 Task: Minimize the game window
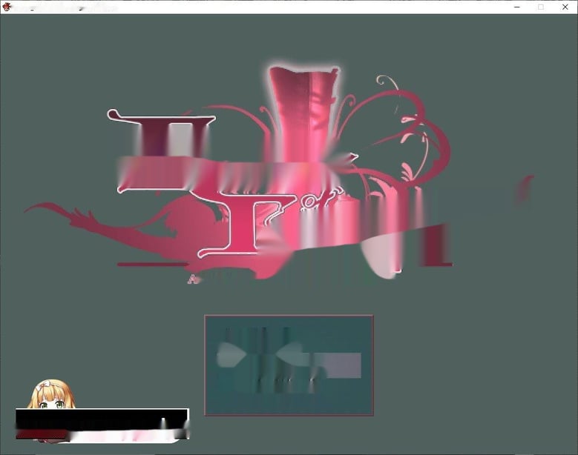click(517, 7)
